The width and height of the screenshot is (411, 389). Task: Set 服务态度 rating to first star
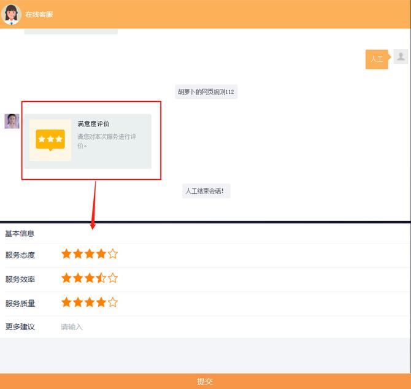(66, 254)
